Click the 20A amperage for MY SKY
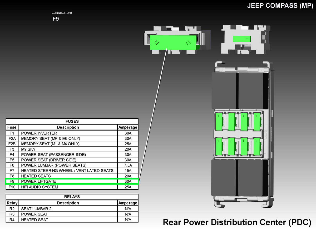 (x=128, y=149)
